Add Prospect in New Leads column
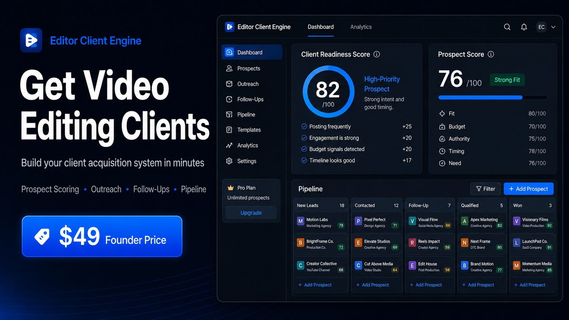The height and width of the screenshot is (320, 569). click(x=315, y=285)
